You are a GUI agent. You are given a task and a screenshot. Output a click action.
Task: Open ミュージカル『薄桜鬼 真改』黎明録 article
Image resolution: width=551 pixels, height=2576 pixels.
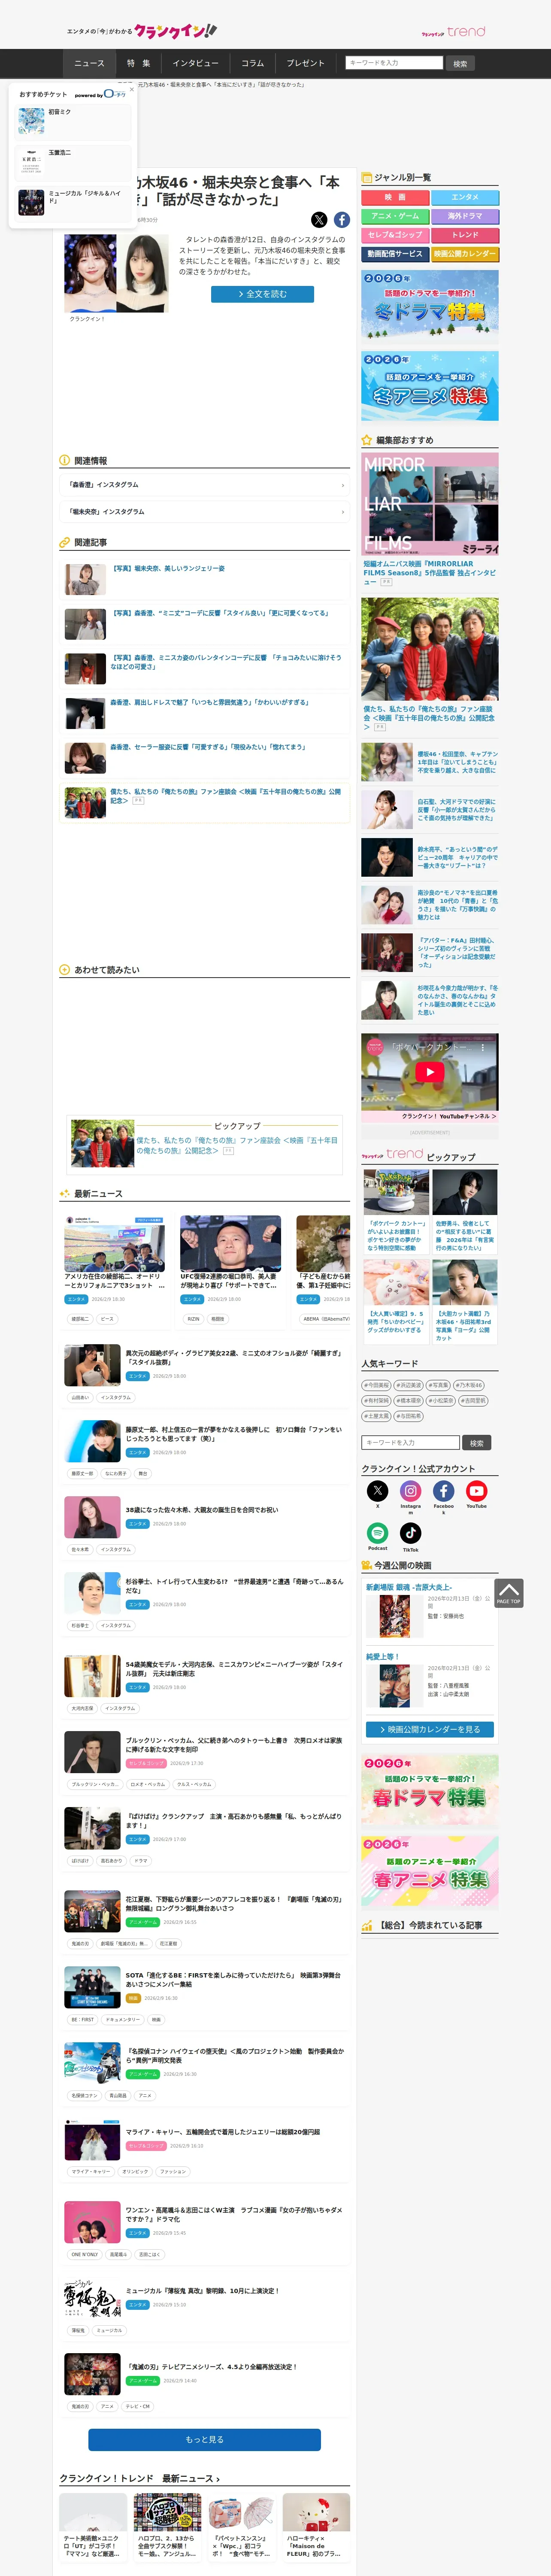pyautogui.click(x=202, y=2290)
